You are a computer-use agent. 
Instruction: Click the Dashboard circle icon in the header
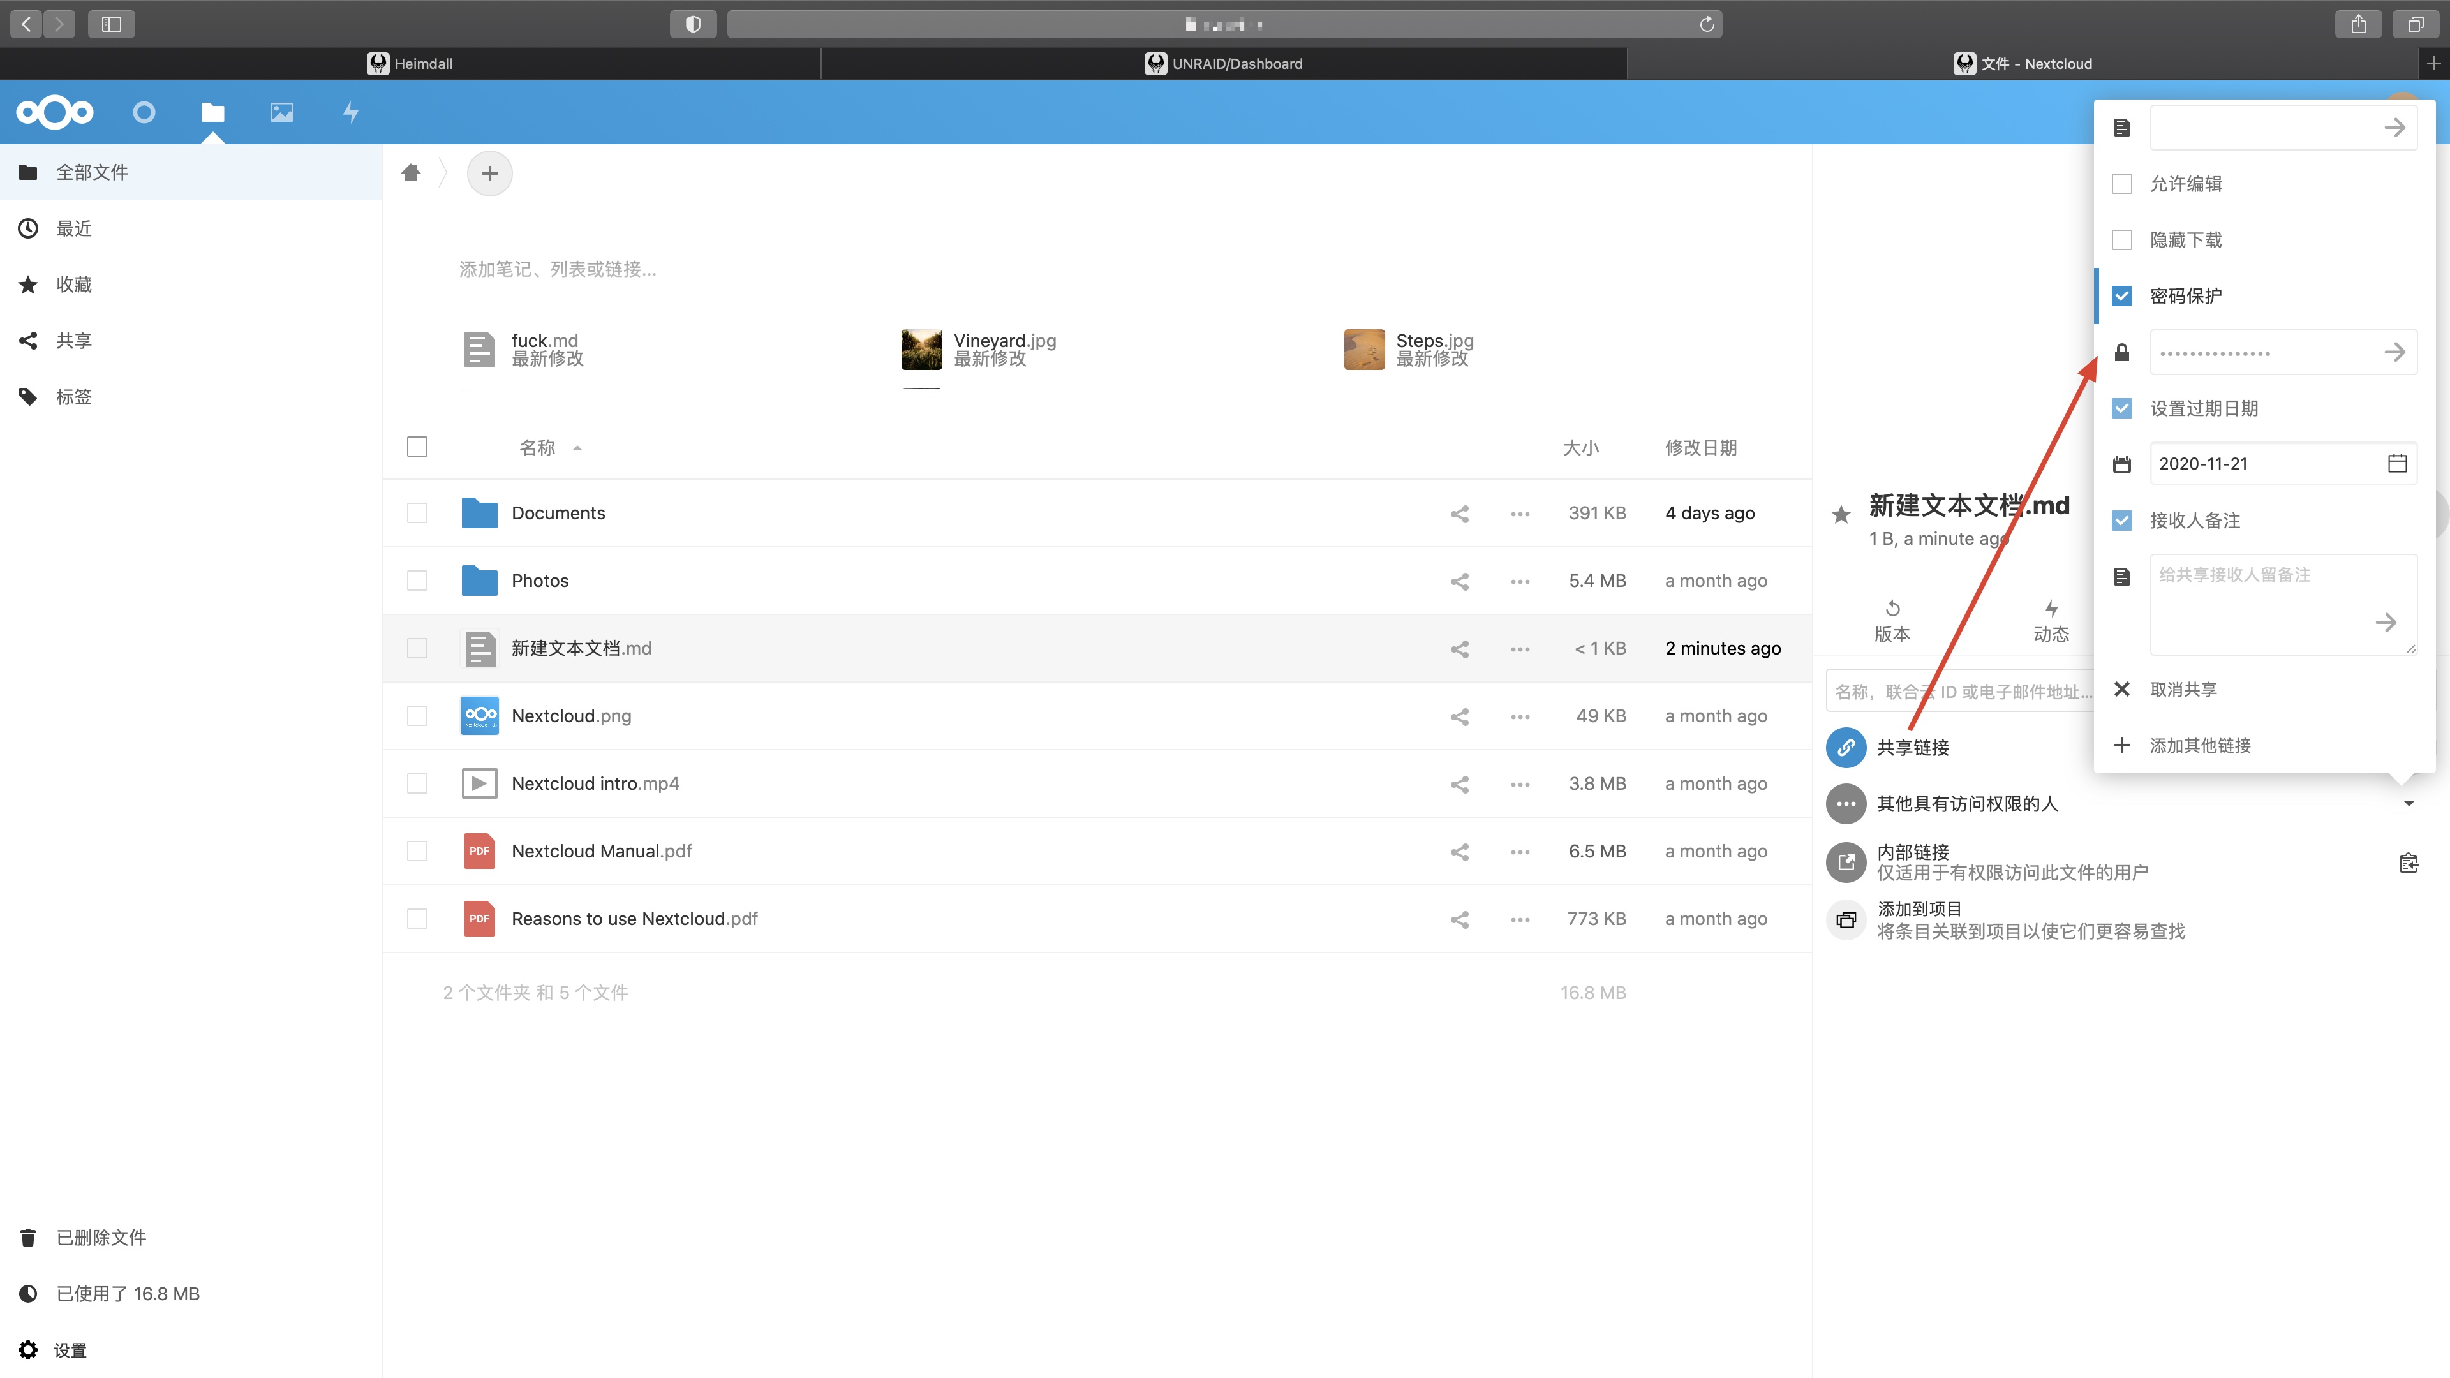pos(144,112)
